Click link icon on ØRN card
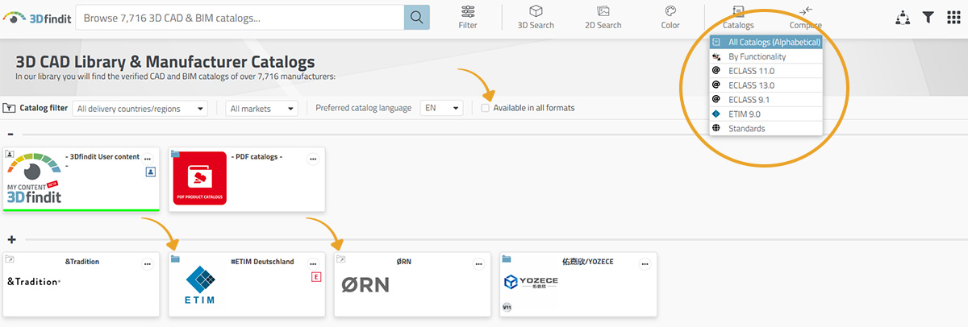This screenshot has height=327, width=968. click(x=341, y=259)
